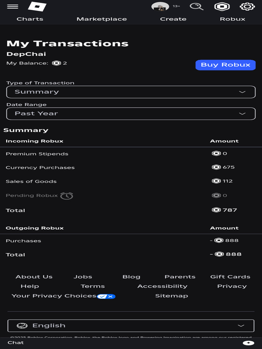Viewport: 262px width, 349px height.
Task: Open Your Privacy Choices link
Action: coord(54,296)
